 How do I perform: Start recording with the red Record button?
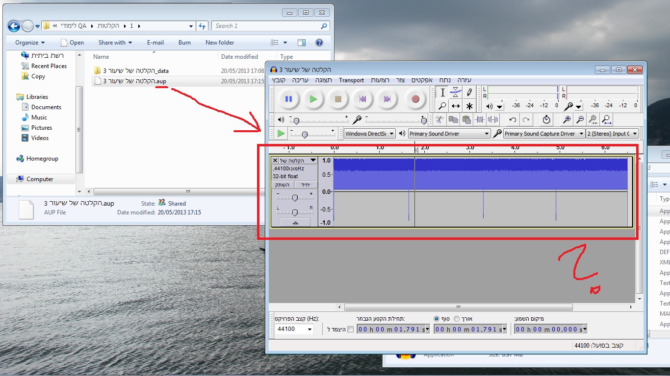pyautogui.click(x=415, y=99)
